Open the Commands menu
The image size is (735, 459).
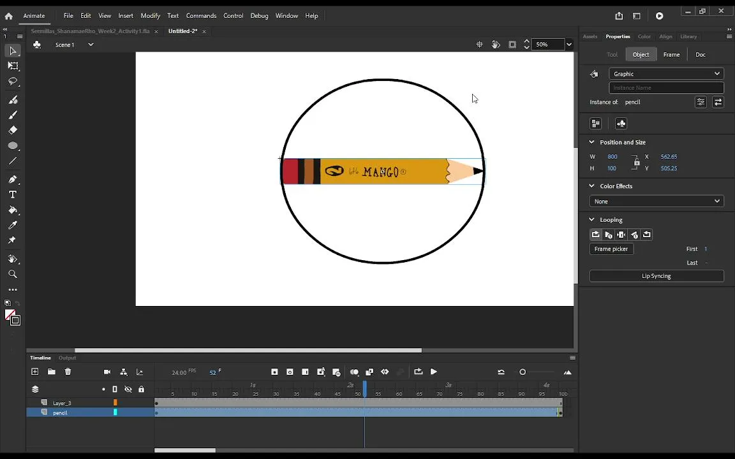[201, 16]
